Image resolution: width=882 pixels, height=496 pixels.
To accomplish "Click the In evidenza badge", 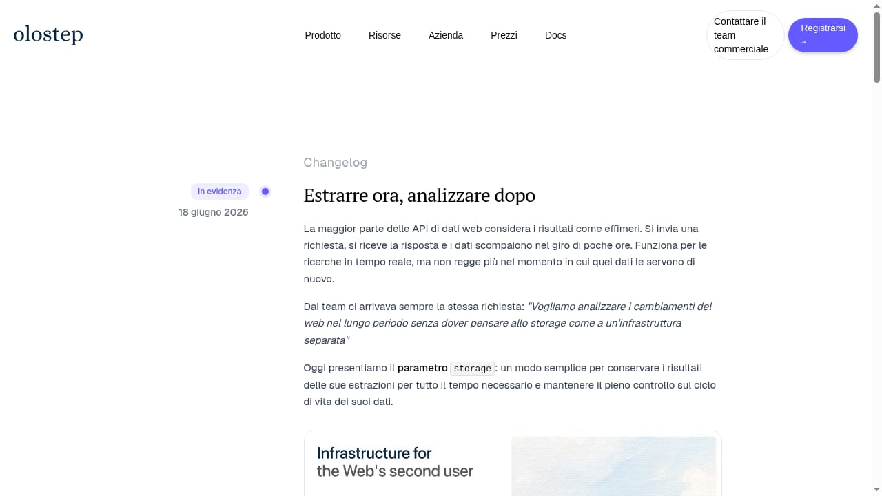I will coord(220,192).
